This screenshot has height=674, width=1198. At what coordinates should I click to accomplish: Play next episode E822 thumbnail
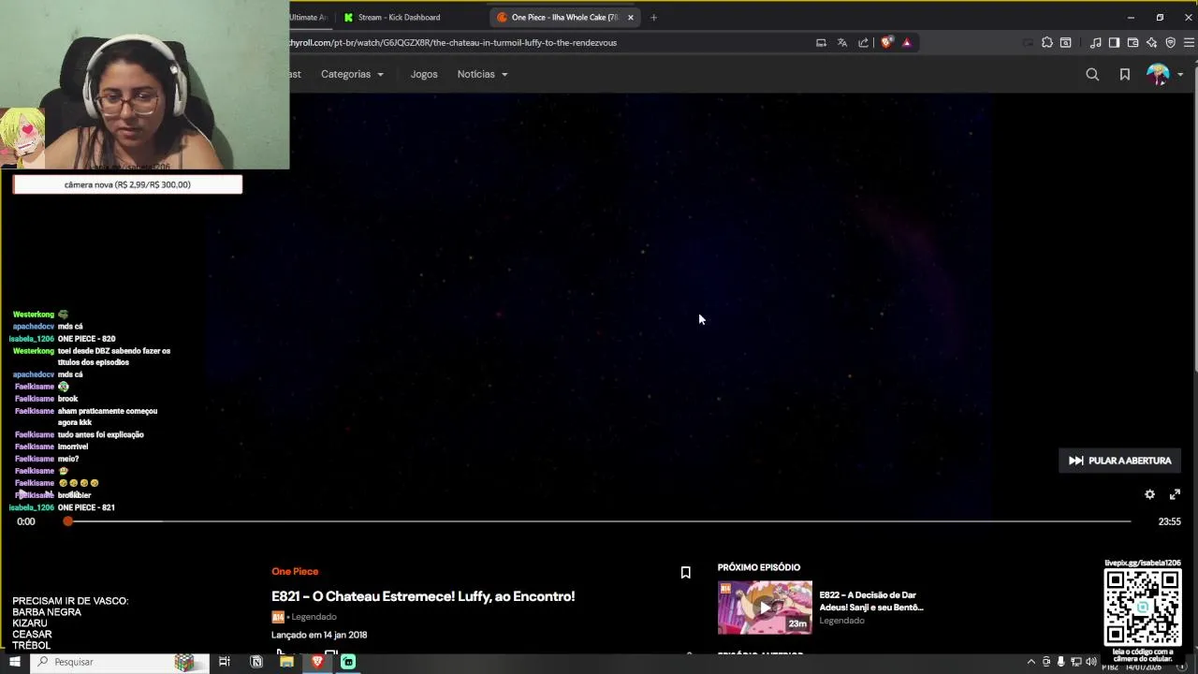[x=765, y=608]
